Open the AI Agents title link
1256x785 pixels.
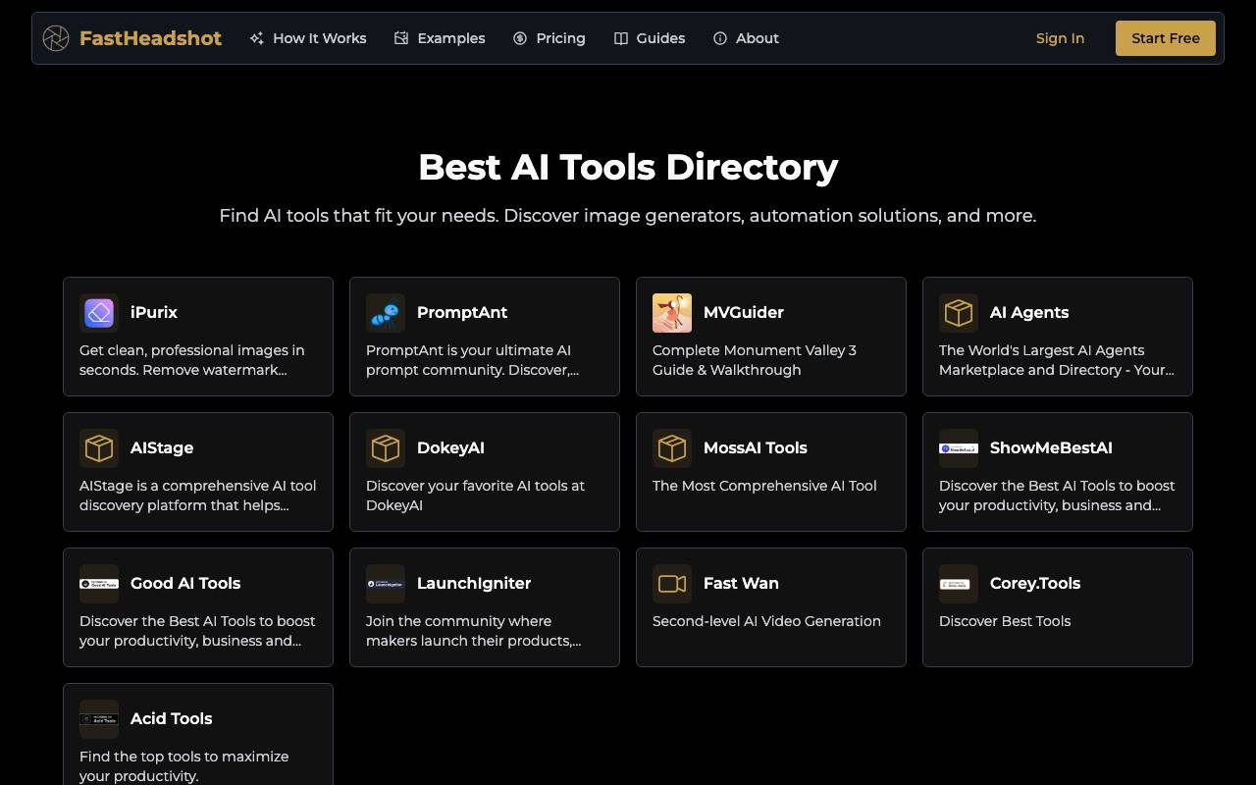(x=1029, y=312)
